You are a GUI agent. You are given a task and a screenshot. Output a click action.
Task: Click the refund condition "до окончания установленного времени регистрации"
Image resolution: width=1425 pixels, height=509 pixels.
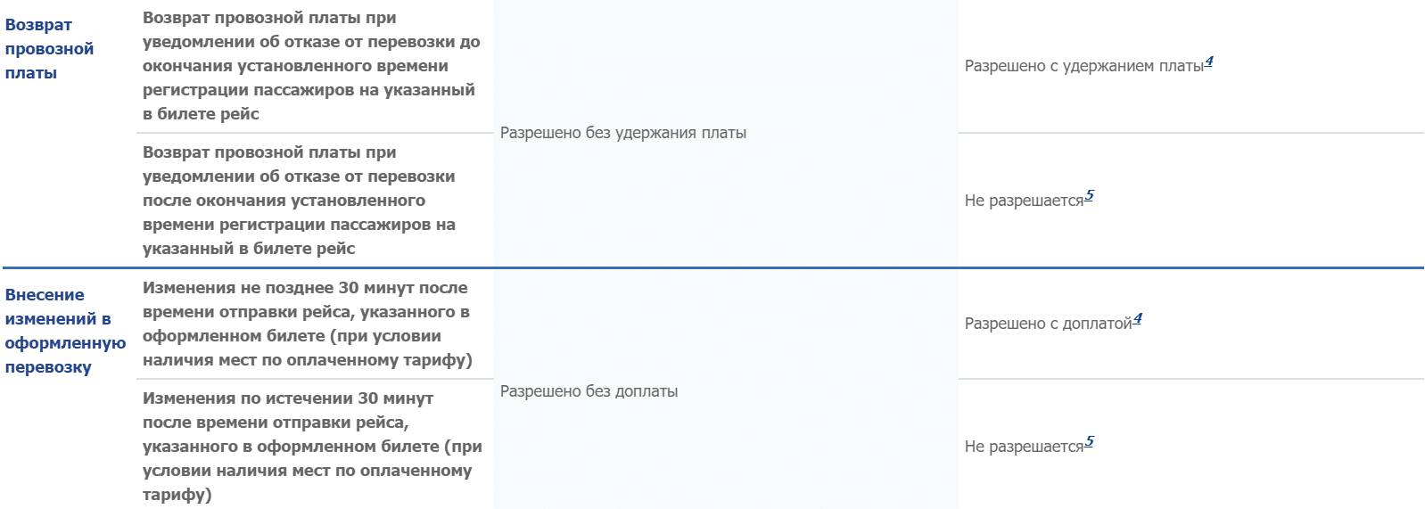click(x=311, y=66)
